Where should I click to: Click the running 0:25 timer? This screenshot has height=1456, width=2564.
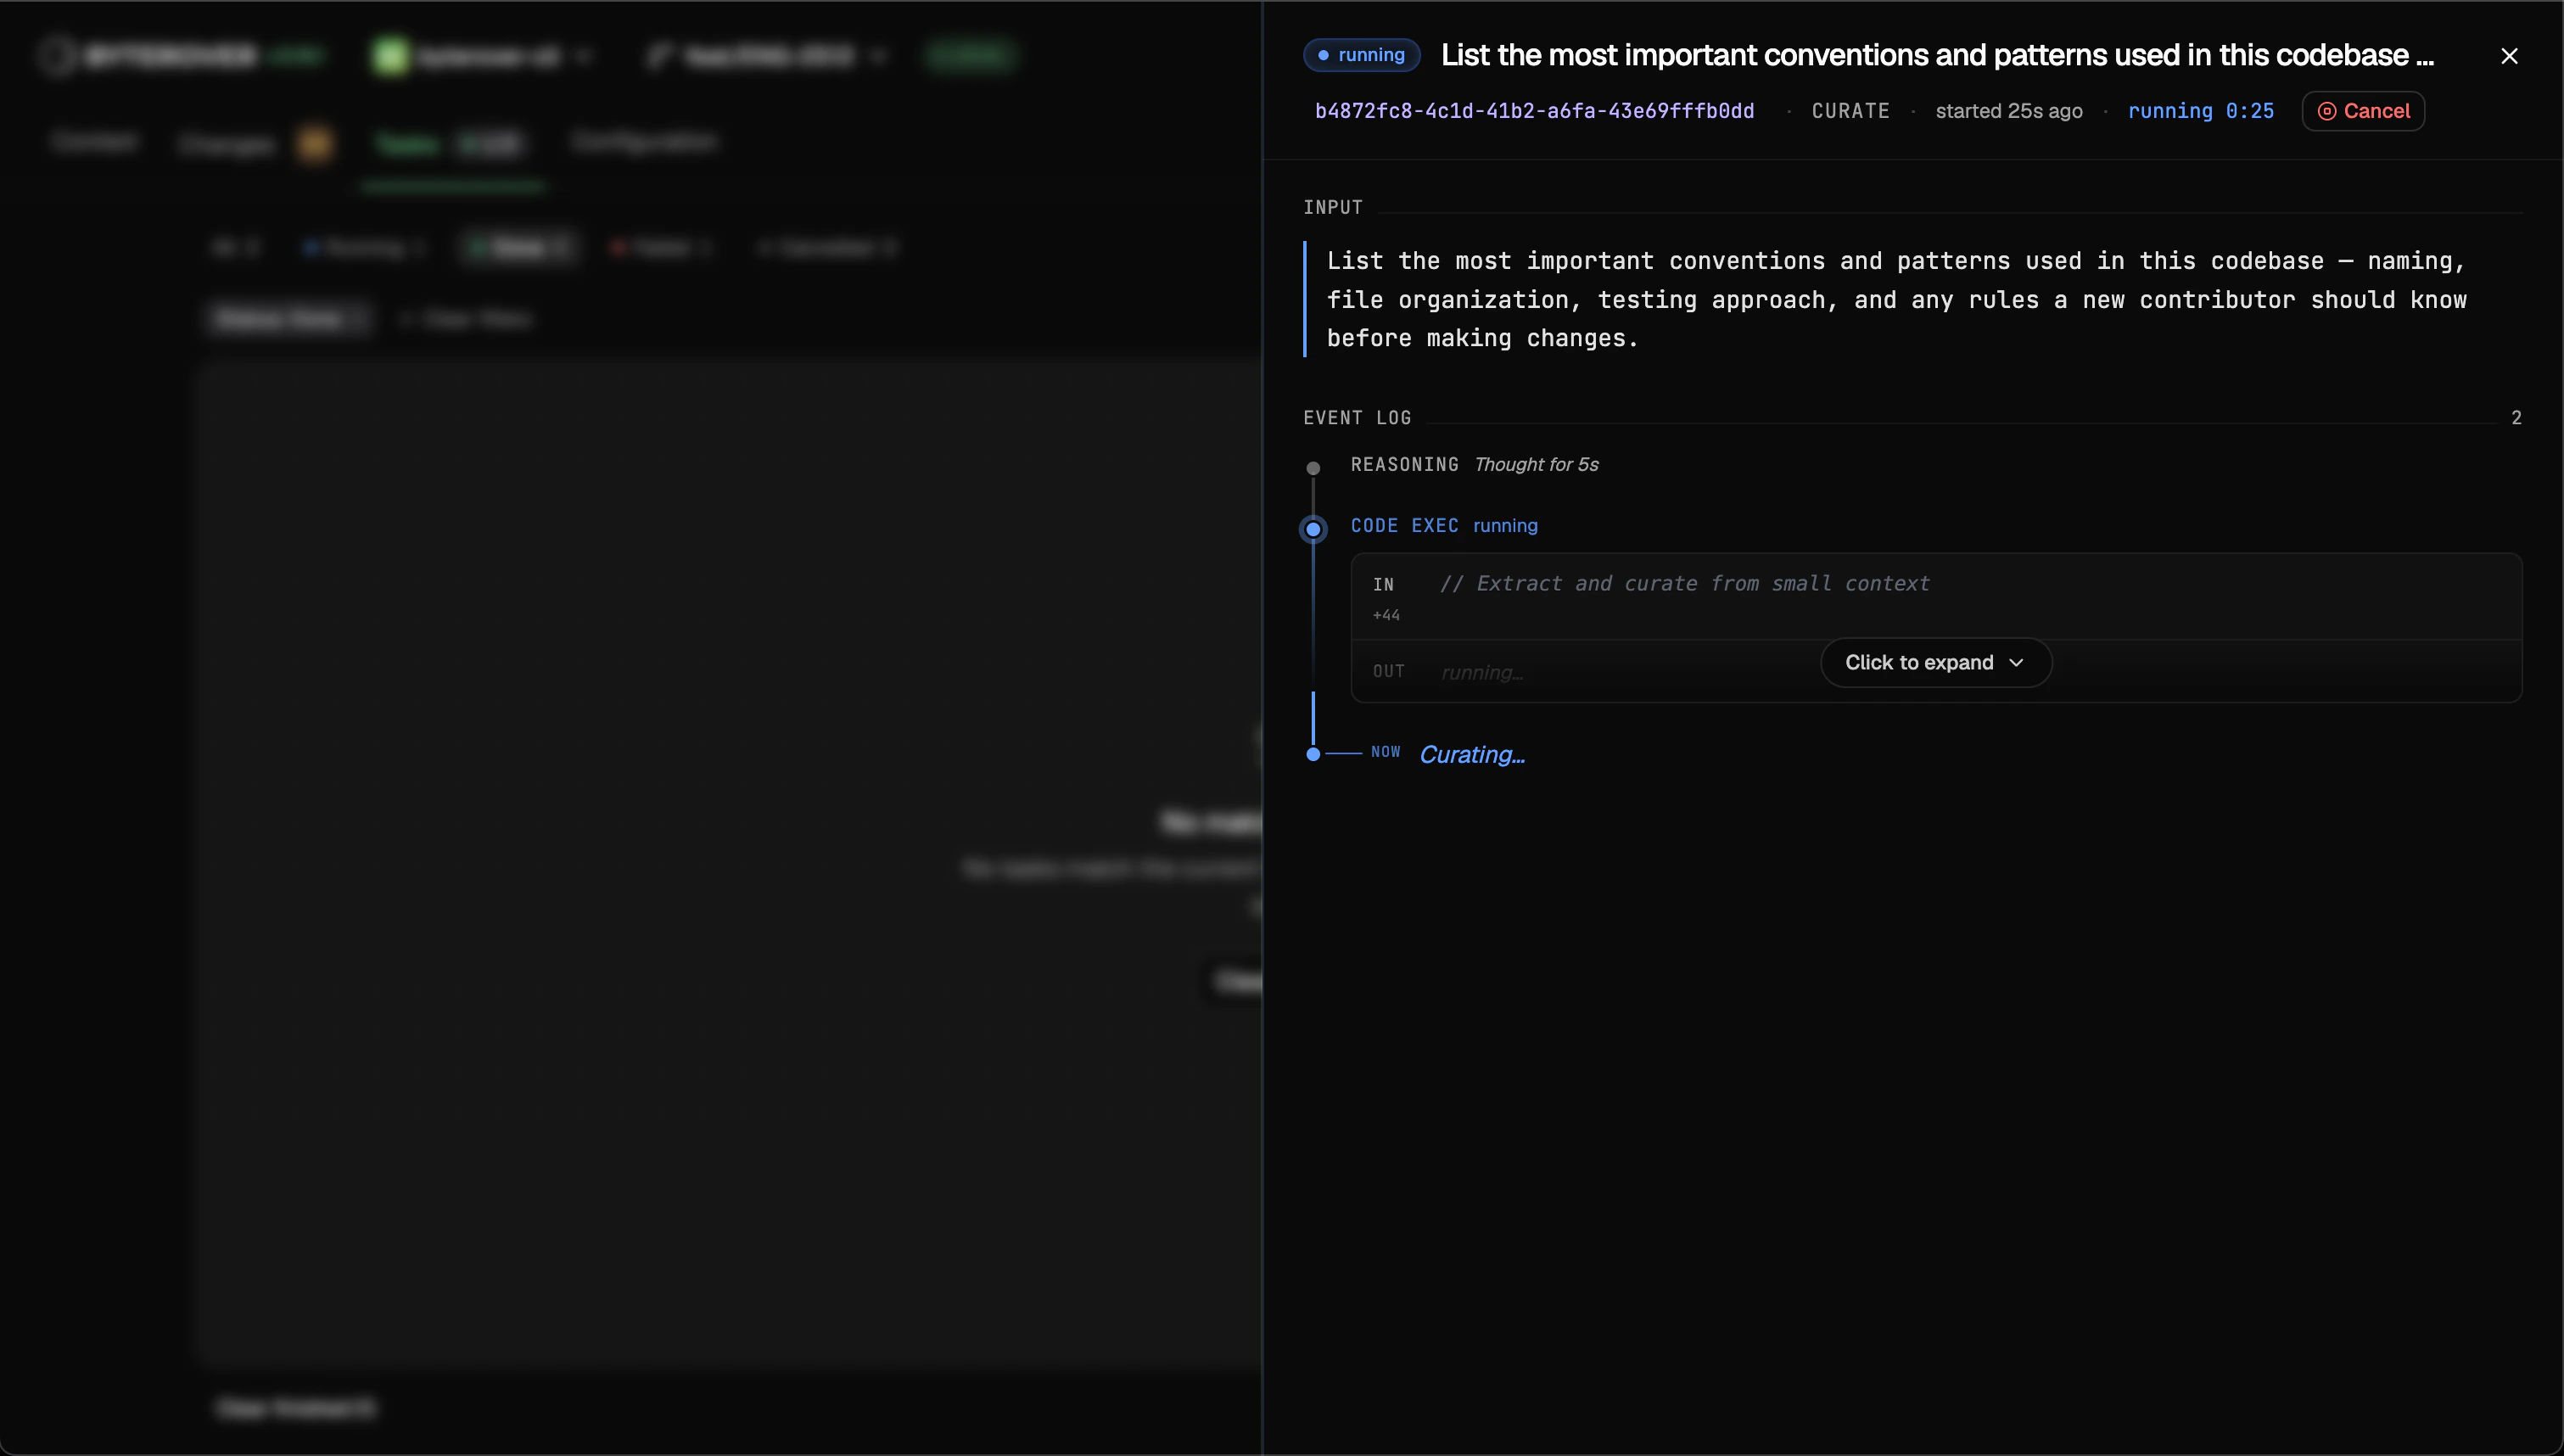(x=2200, y=111)
